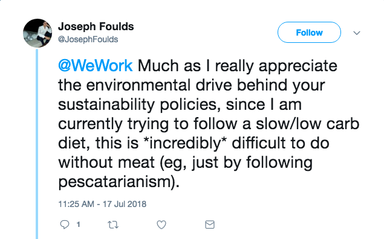
Task: Open the @WeWork mention link
Action: coord(96,66)
